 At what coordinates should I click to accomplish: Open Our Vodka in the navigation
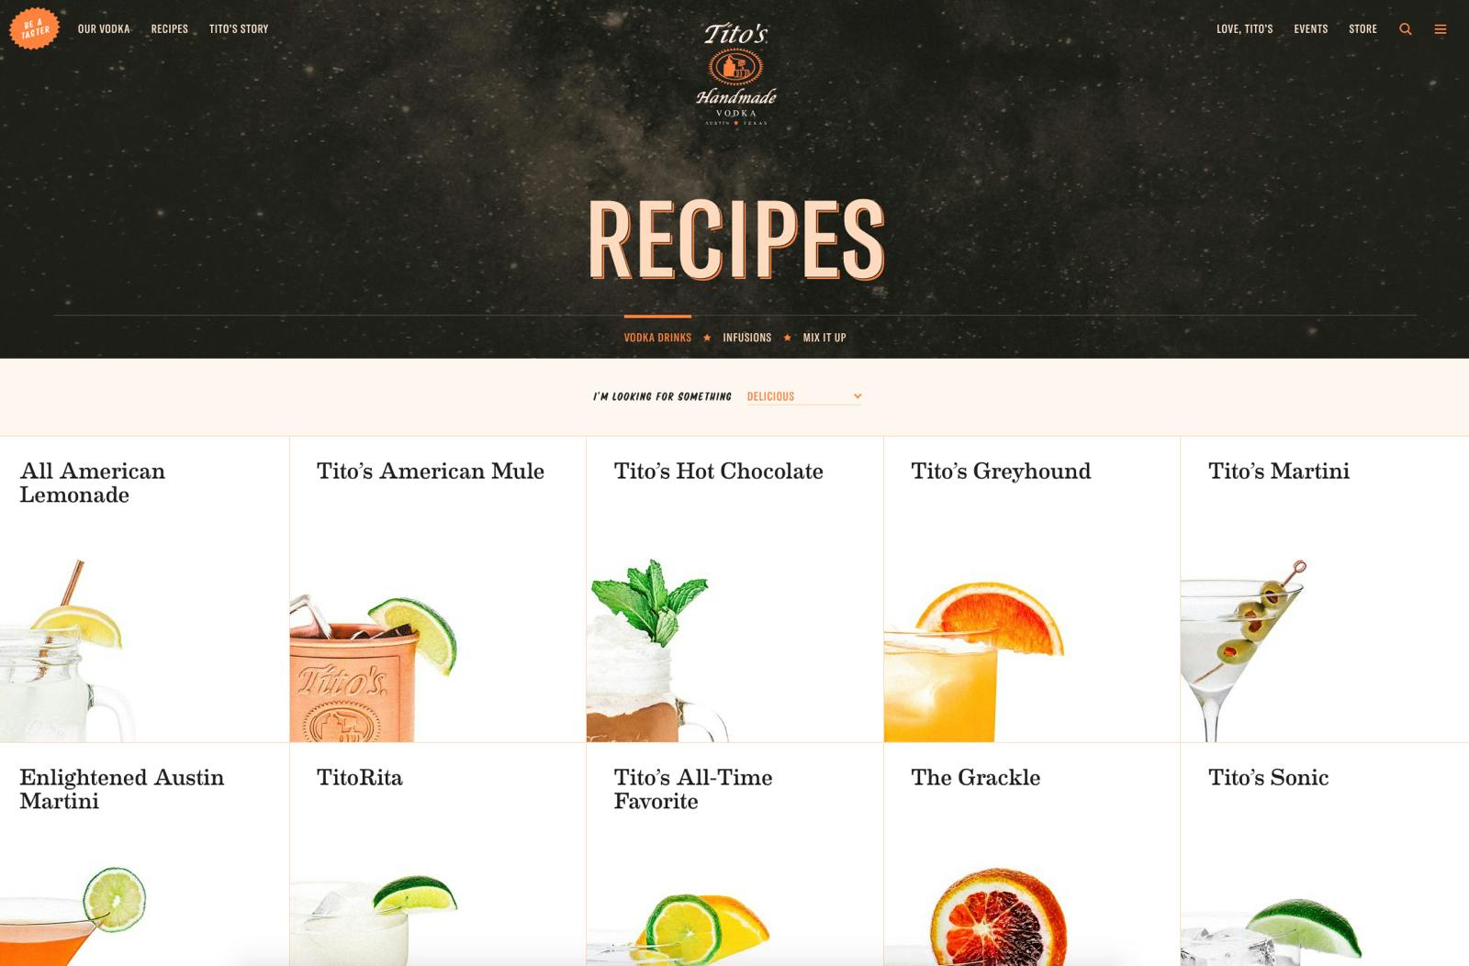click(x=104, y=29)
